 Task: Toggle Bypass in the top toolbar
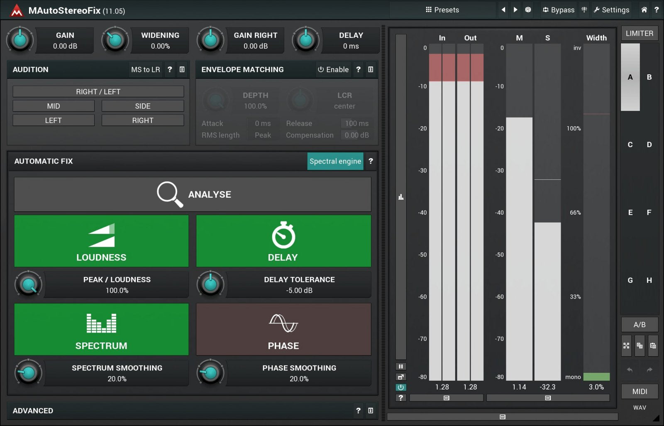pyautogui.click(x=558, y=10)
